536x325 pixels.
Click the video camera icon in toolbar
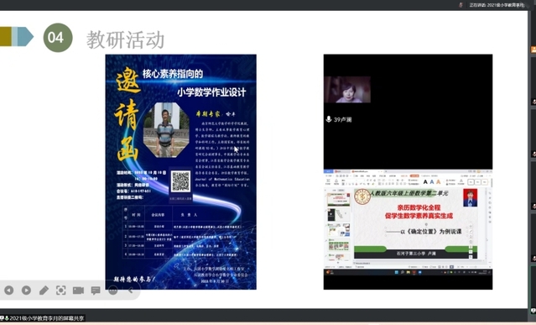pos(78,291)
